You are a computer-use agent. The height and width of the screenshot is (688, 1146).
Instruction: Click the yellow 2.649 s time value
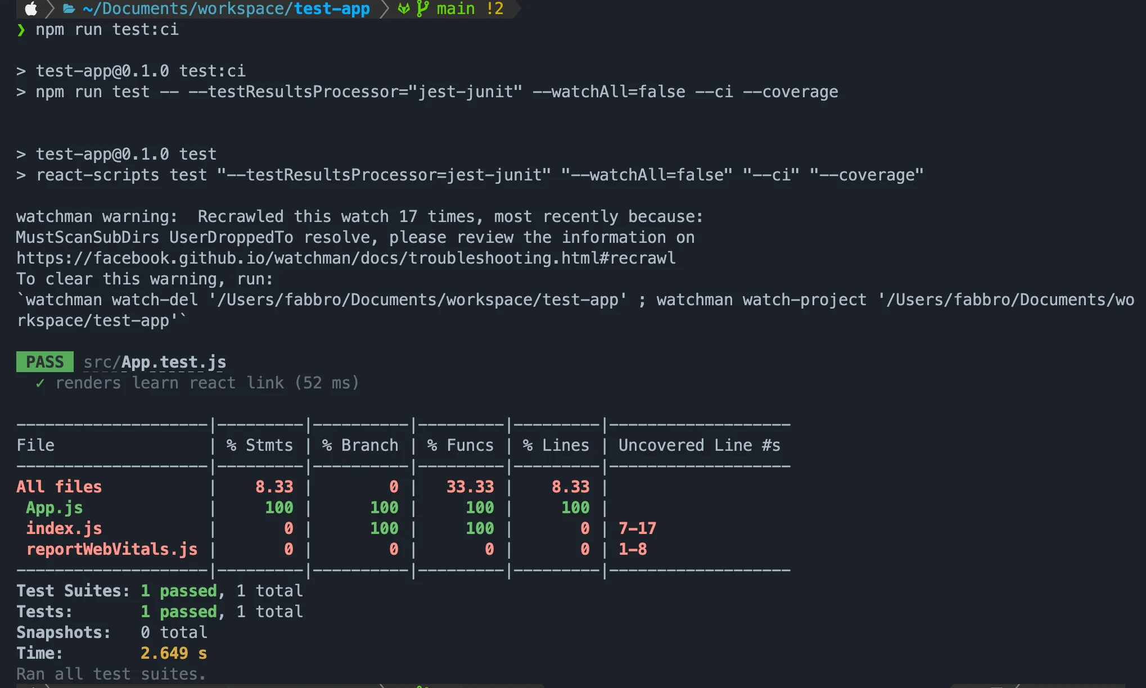[x=172, y=653]
